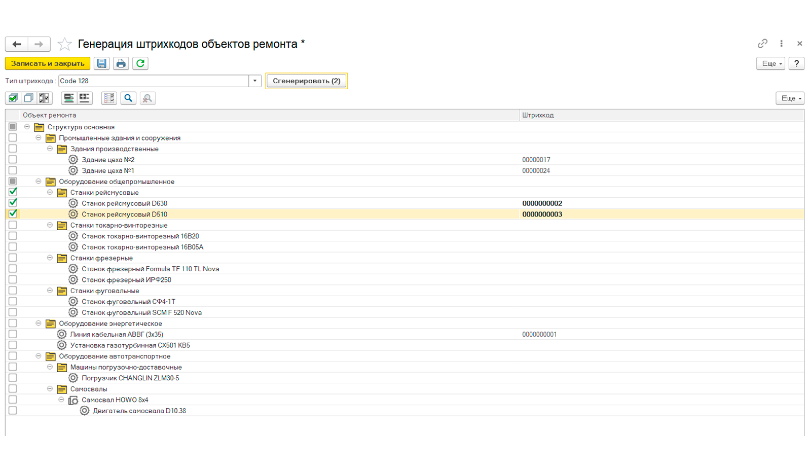808x468 pixels.
Task: Click the check all rows icon
Action: tap(13, 98)
